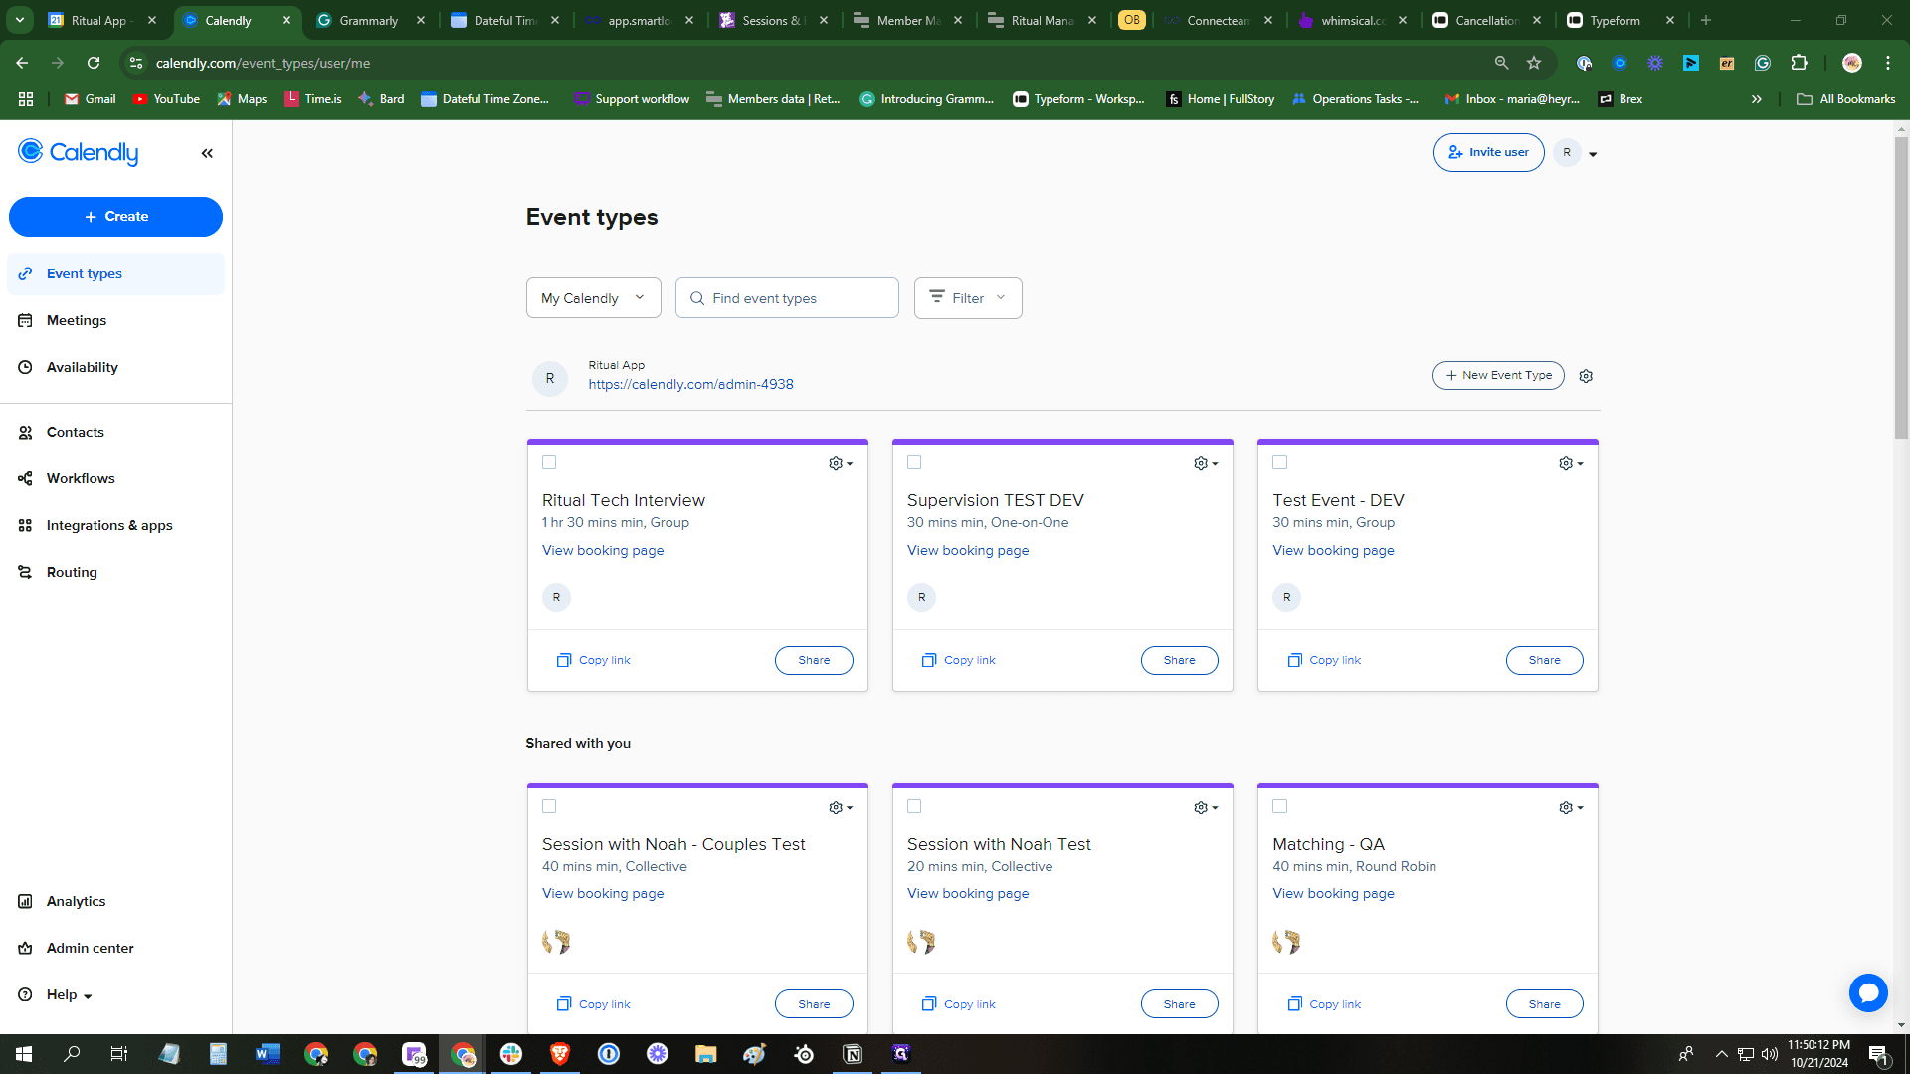Image resolution: width=1910 pixels, height=1074 pixels.
Task: View booking page for Ritual Tech Interview
Action: (x=603, y=550)
